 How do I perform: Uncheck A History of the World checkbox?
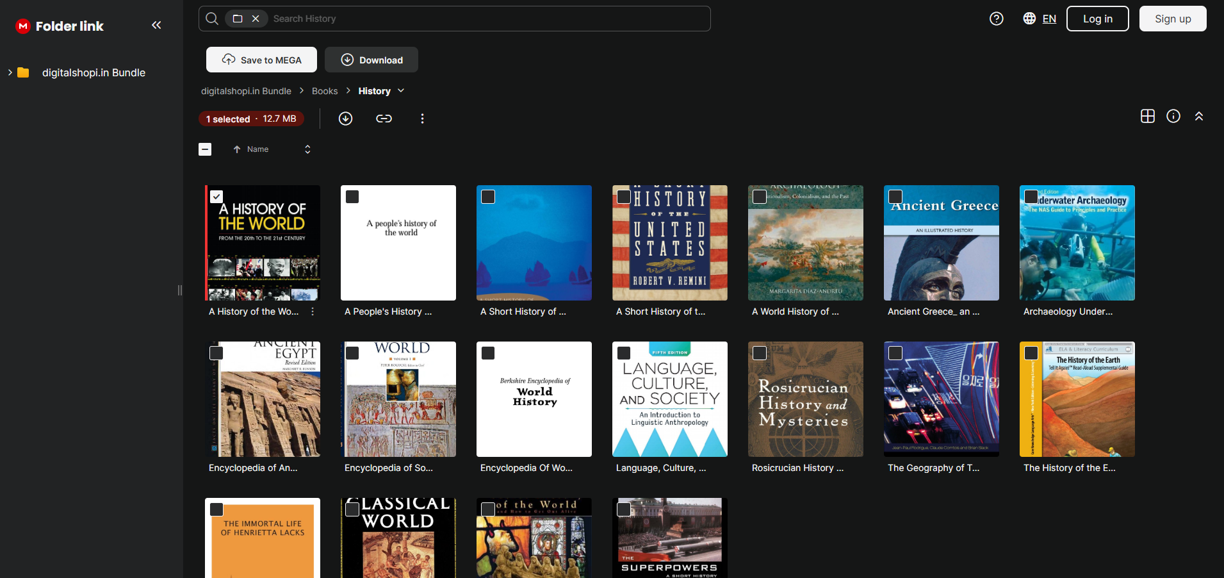[216, 197]
